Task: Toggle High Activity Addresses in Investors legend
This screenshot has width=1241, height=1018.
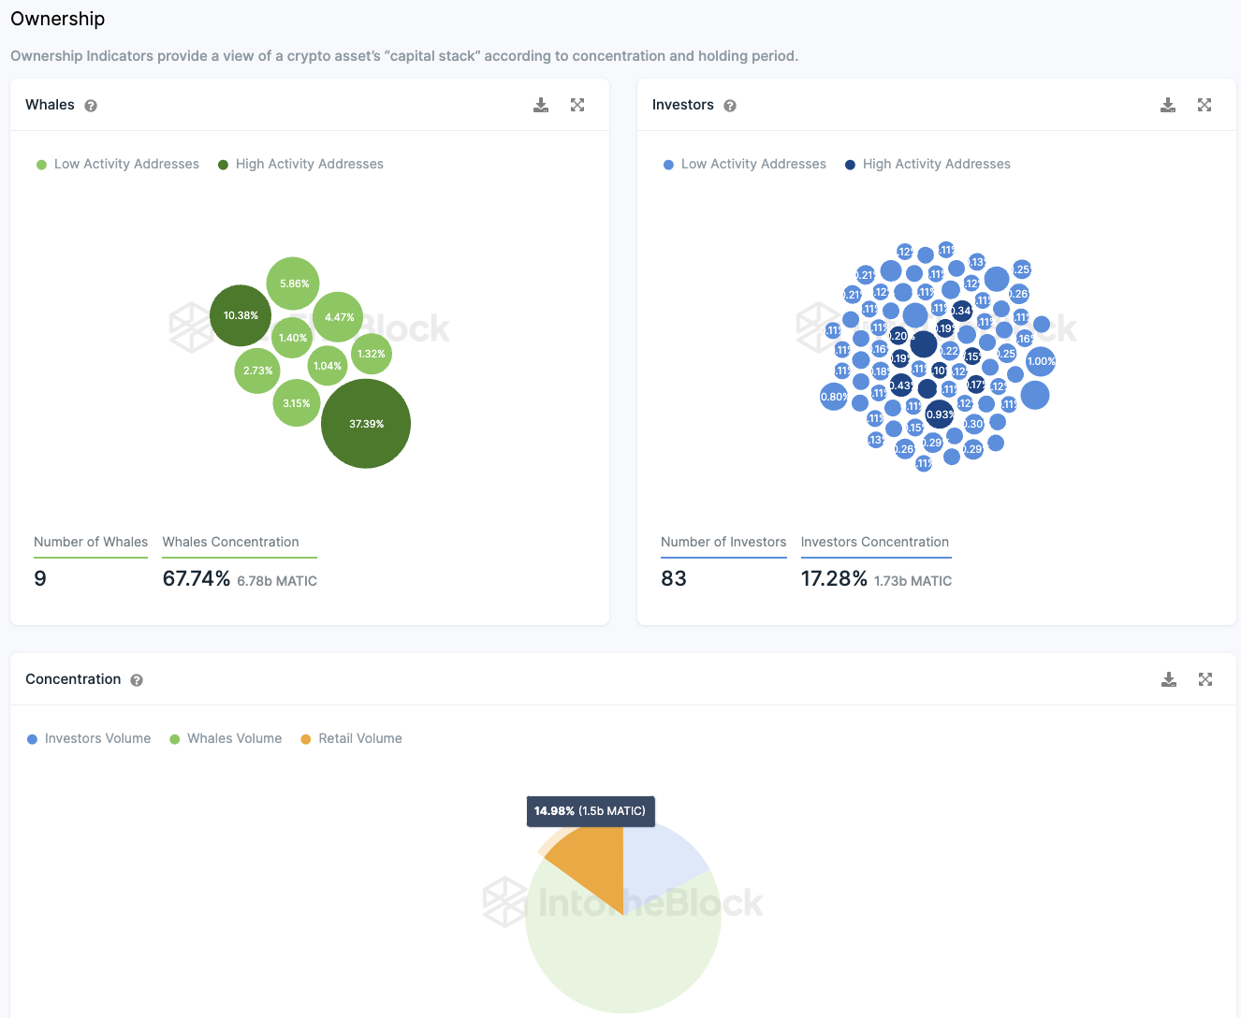Action: click(927, 164)
